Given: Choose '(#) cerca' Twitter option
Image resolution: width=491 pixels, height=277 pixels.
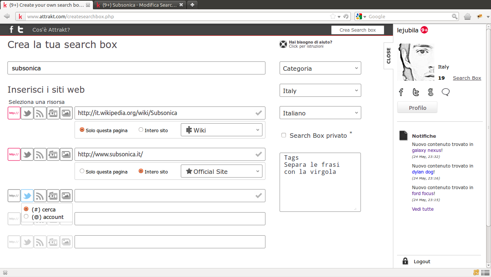Looking at the screenshot, I should 26,209.
